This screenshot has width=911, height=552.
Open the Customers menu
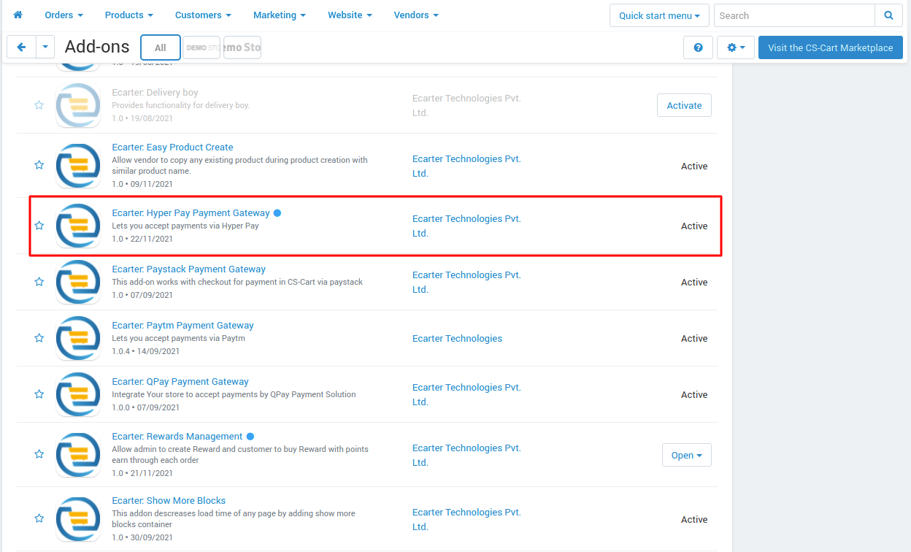203,15
